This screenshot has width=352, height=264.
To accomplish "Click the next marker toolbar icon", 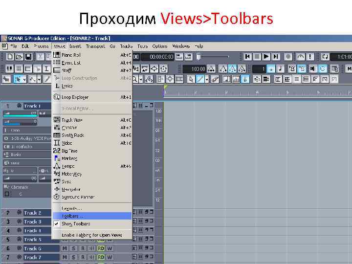I will (x=188, y=57).
